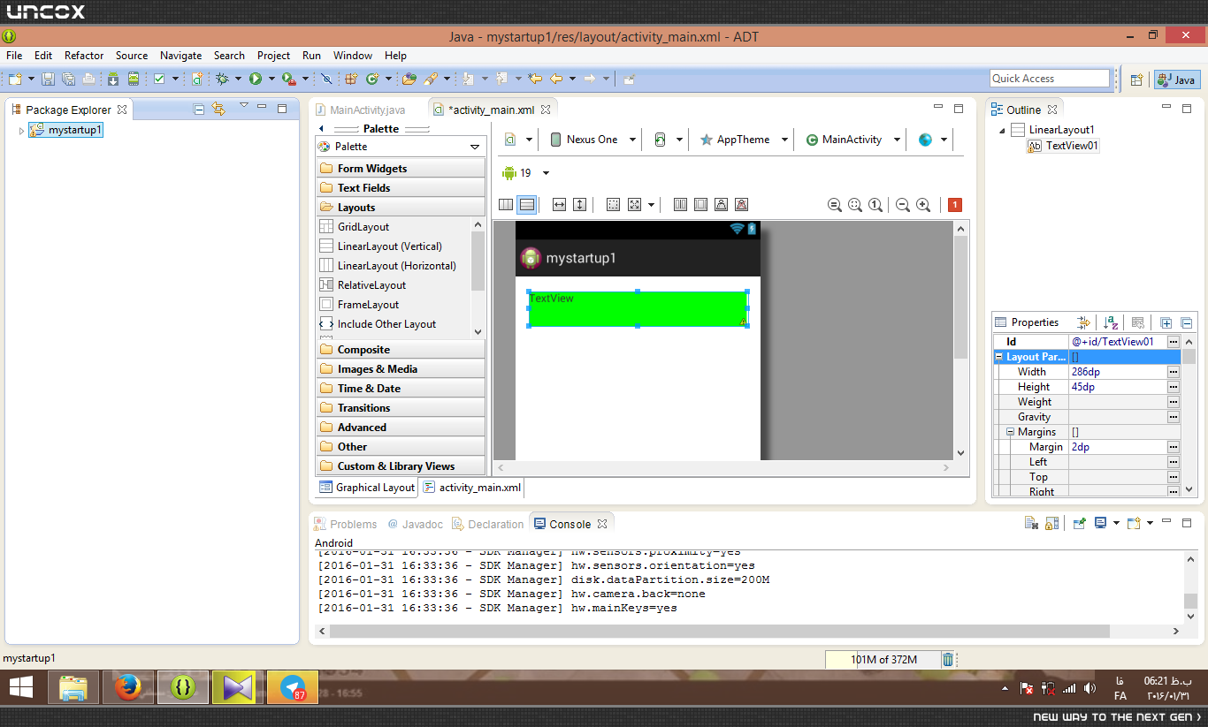Select horizontal orientation for the LinearLayout
The height and width of the screenshot is (727, 1208).
(x=505, y=205)
